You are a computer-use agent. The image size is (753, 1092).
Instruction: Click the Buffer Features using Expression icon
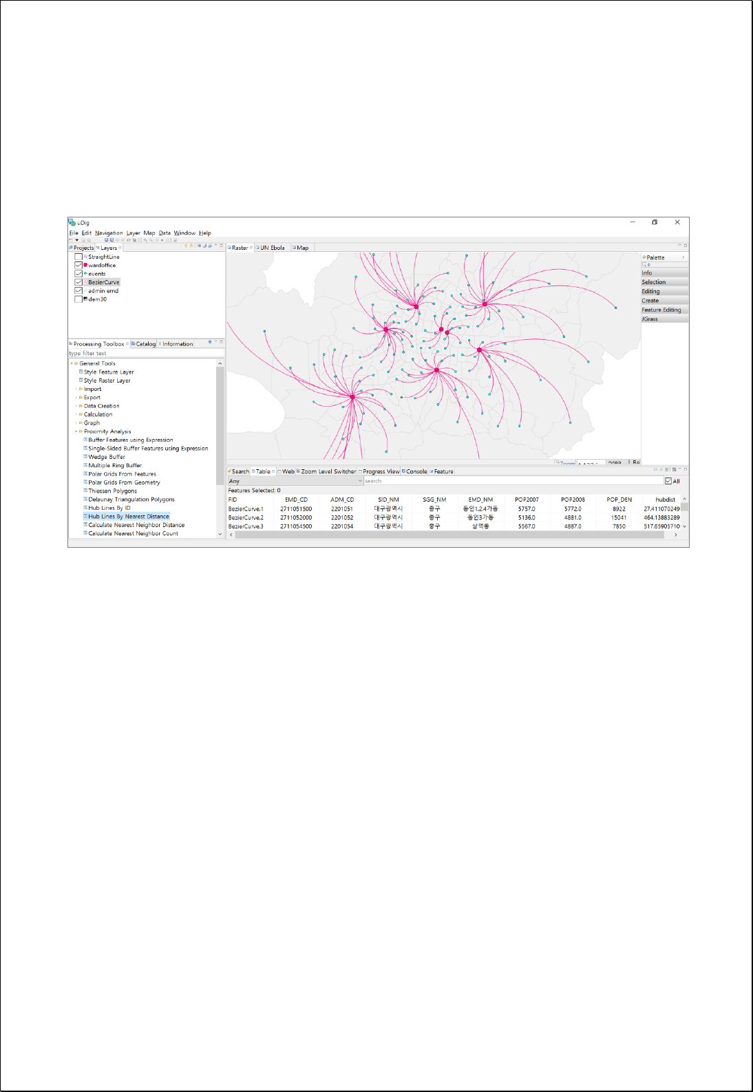pos(85,440)
